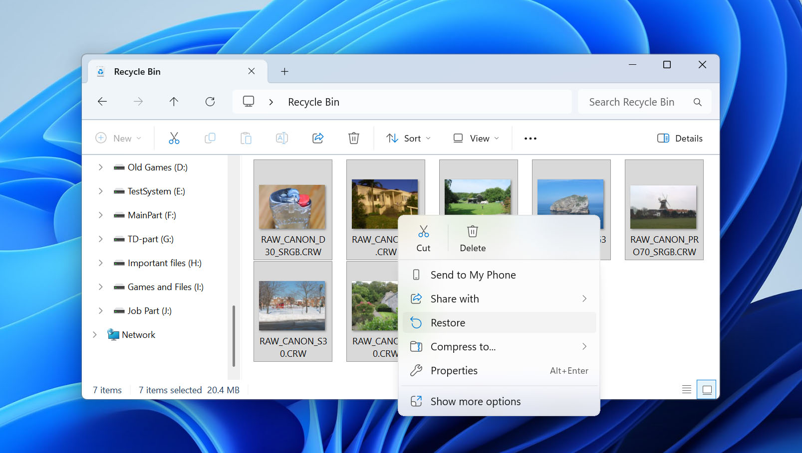Click the This PC monitor icon in address bar
Image resolution: width=802 pixels, height=453 pixels.
coord(249,102)
